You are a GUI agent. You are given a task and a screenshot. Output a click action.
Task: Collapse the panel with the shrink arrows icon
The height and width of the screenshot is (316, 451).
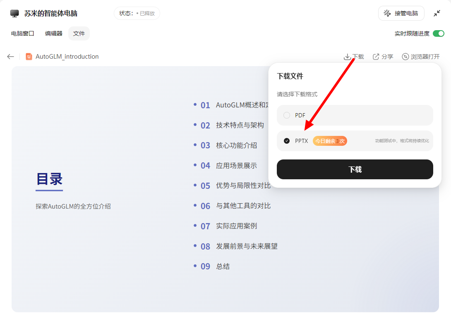[437, 13]
